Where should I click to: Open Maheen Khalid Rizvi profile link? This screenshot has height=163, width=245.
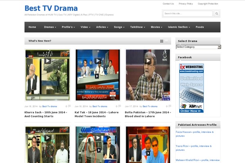pos(198,160)
